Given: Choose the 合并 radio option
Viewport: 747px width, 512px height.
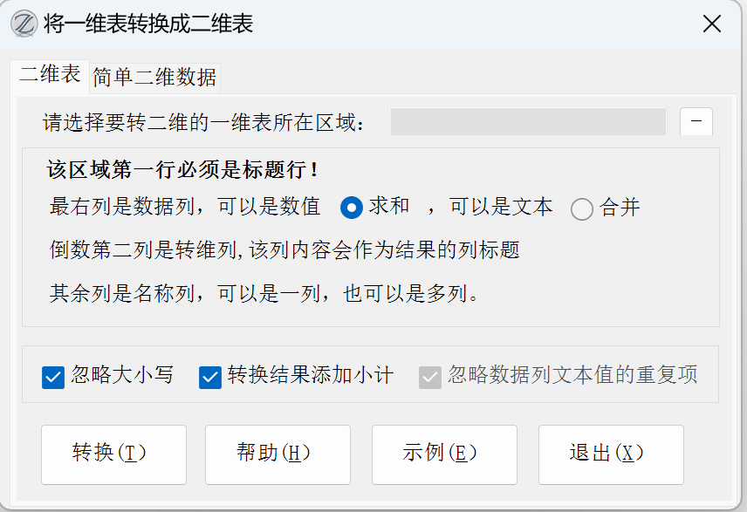Looking at the screenshot, I should click(582, 208).
